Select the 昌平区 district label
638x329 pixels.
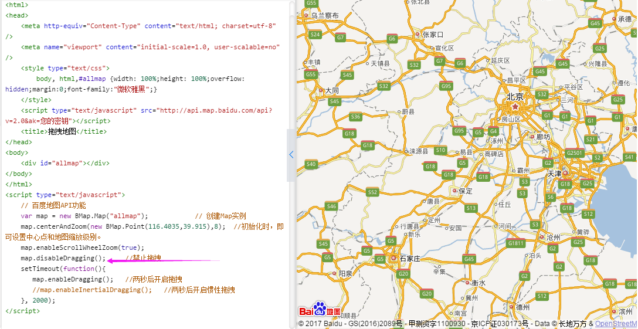517,80
